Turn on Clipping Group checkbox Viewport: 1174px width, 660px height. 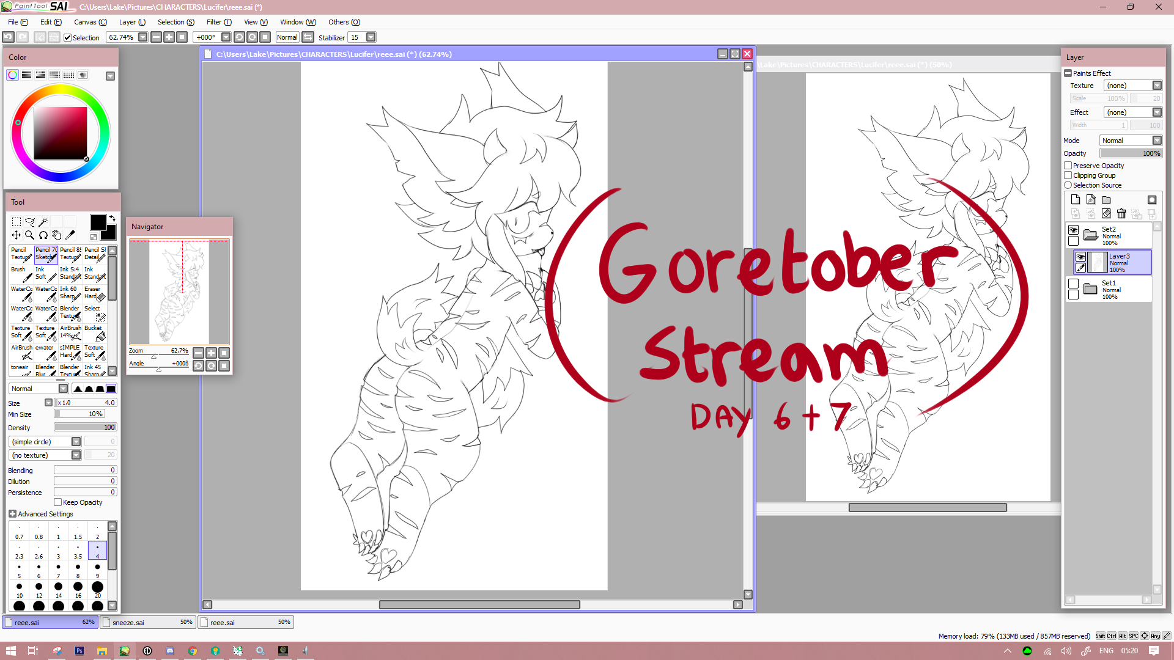pyautogui.click(x=1068, y=175)
